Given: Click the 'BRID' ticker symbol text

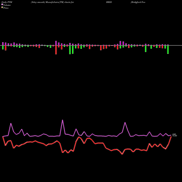Looking at the screenshot, I should [x=109, y=2].
